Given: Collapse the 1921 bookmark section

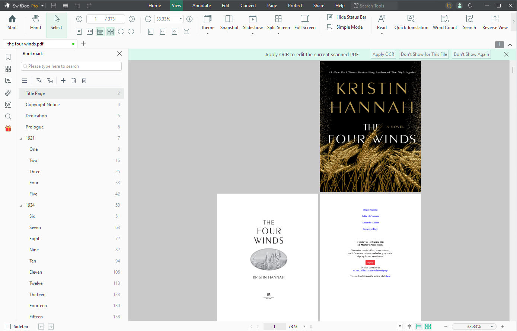Looking at the screenshot, I should (21, 139).
